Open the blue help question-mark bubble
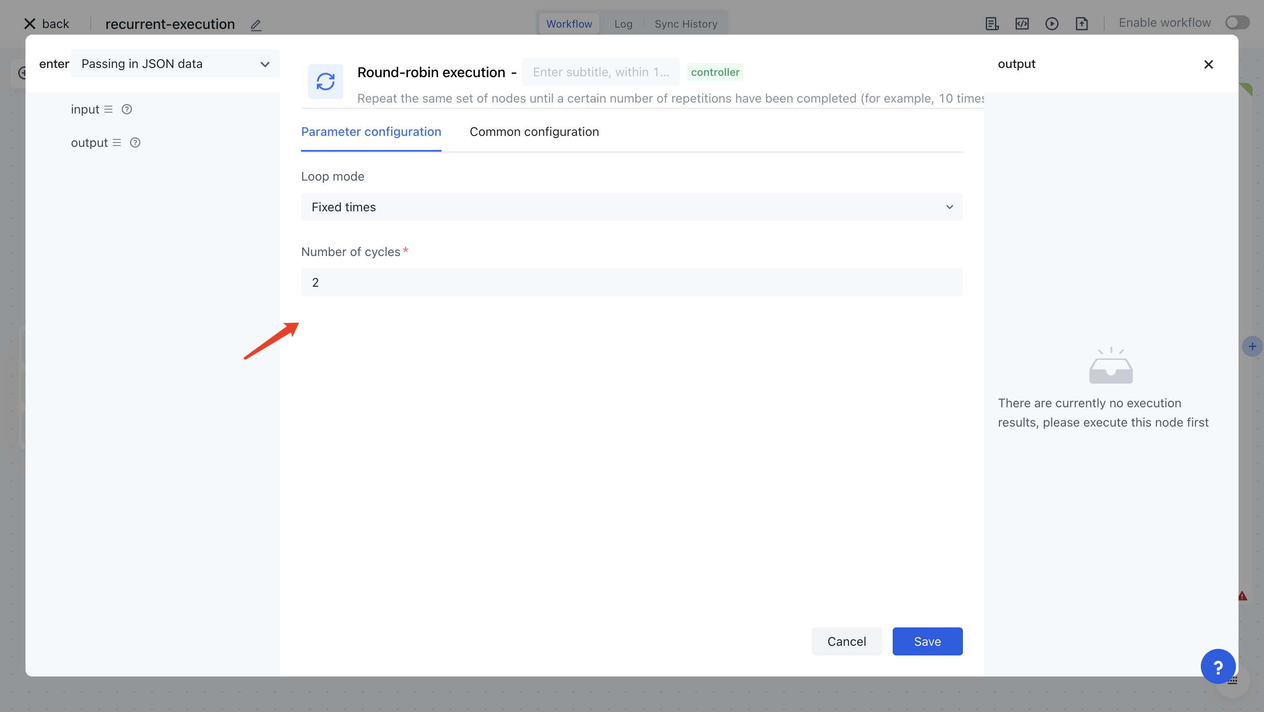 [1218, 666]
